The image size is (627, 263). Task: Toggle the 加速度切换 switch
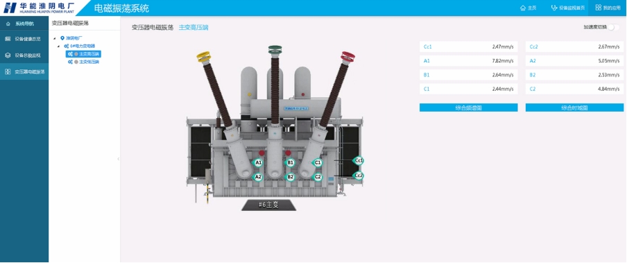point(614,27)
